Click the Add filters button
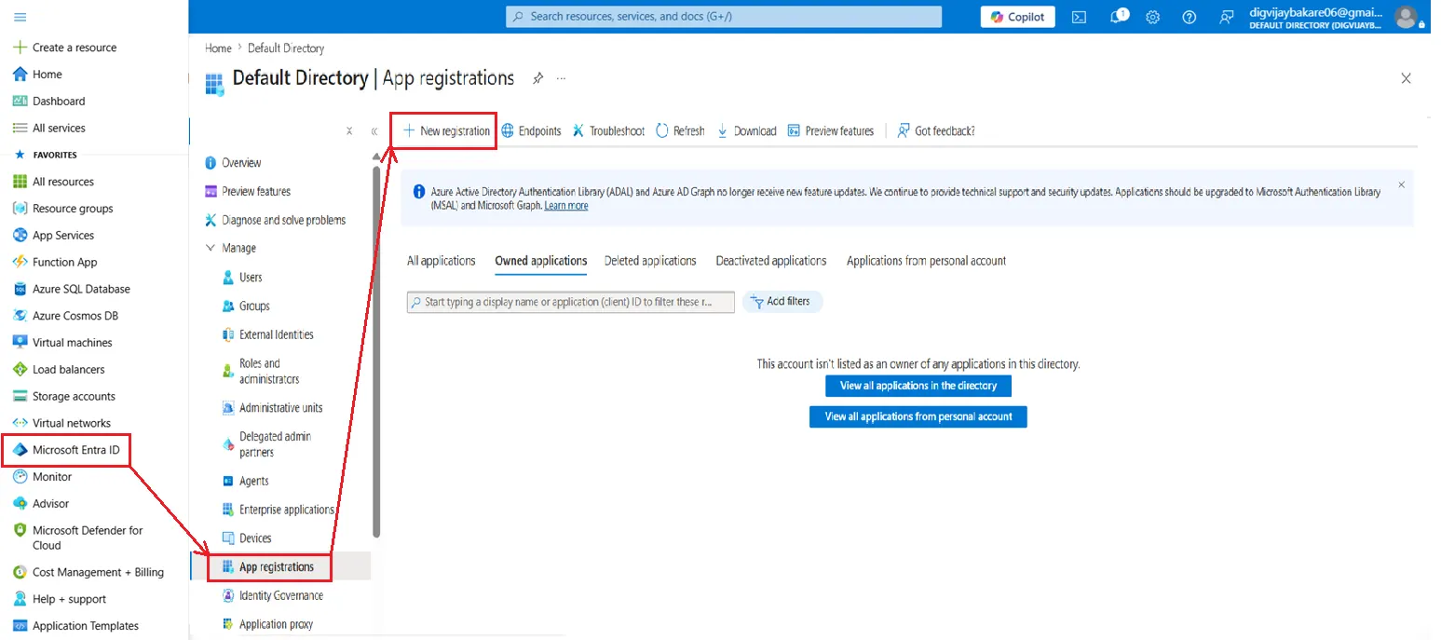 tap(782, 302)
